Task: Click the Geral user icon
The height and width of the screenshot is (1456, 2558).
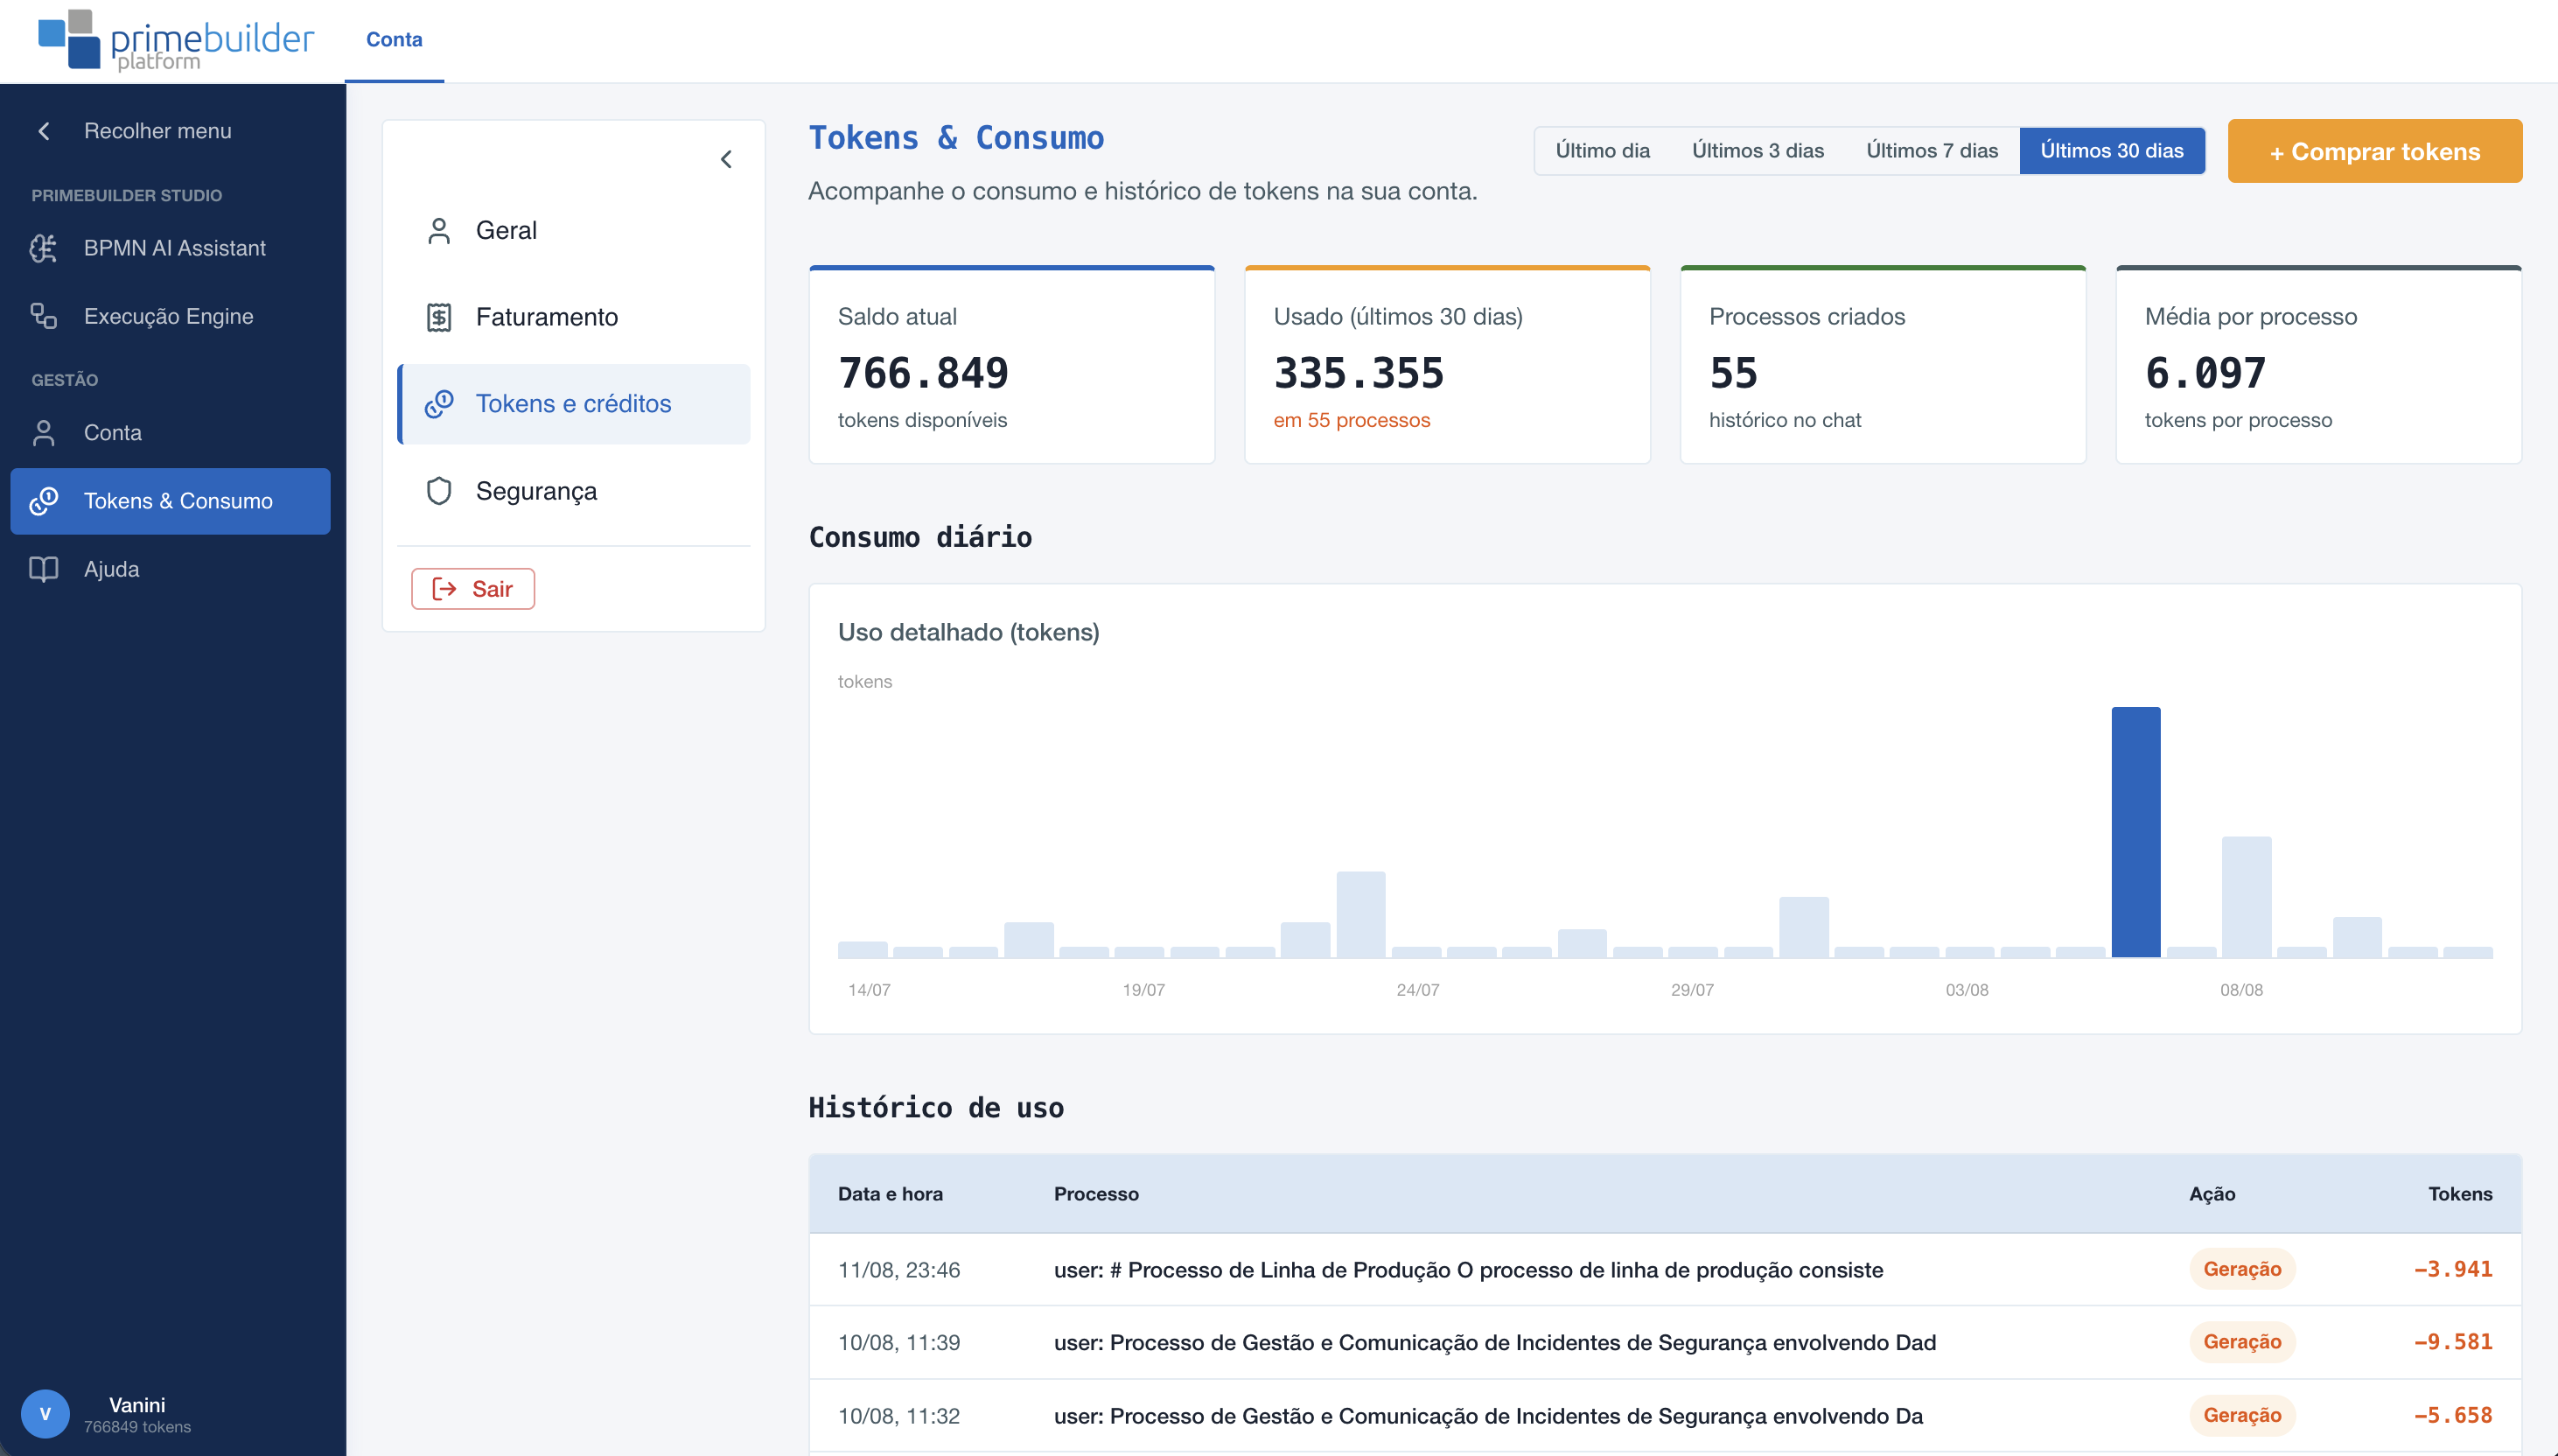Action: click(x=439, y=231)
